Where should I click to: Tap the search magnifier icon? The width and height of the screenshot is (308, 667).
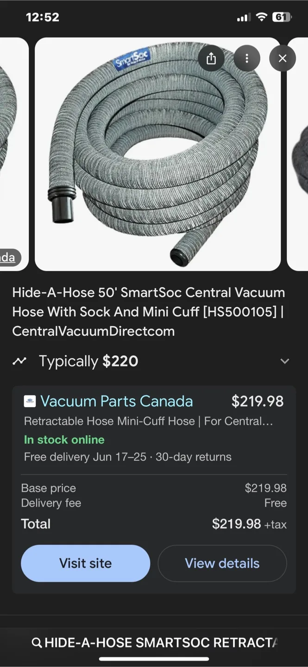[37, 642]
